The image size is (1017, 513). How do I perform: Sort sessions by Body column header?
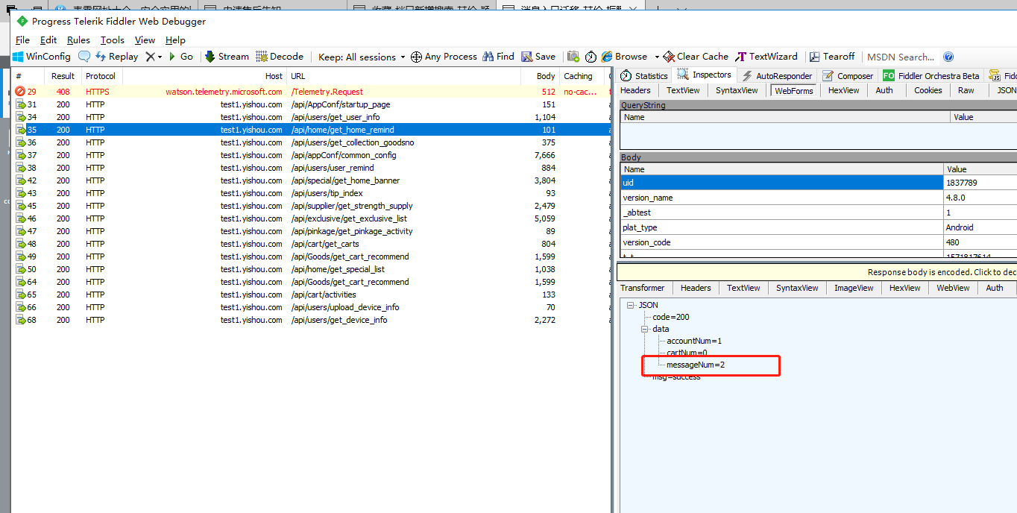coord(539,76)
